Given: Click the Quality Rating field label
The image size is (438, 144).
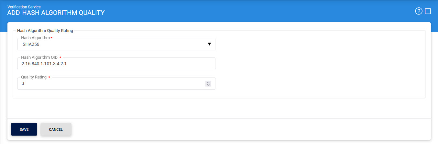Looking at the screenshot, I should coord(34,77).
